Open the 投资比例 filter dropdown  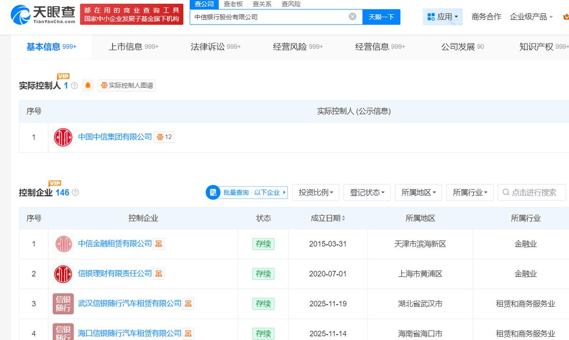point(316,193)
